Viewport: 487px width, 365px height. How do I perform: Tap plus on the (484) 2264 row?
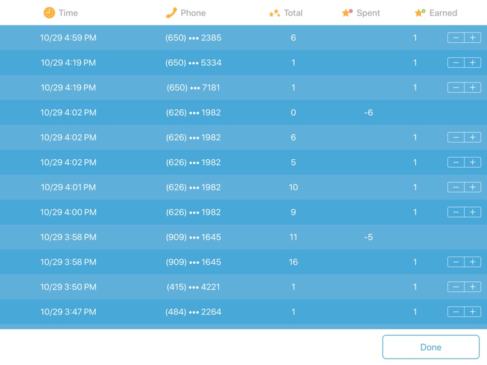[473, 312]
